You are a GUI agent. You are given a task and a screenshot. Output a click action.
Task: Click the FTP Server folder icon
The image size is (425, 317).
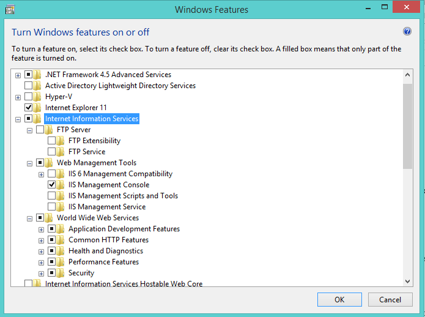click(x=49, y=130)
